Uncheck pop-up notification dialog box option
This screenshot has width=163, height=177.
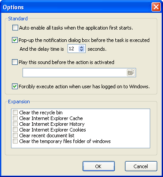click(15, 40)
